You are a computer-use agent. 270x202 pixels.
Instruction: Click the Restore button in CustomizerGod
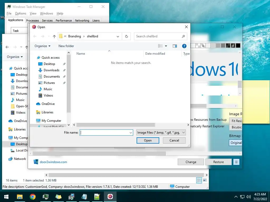click(219, 162)
